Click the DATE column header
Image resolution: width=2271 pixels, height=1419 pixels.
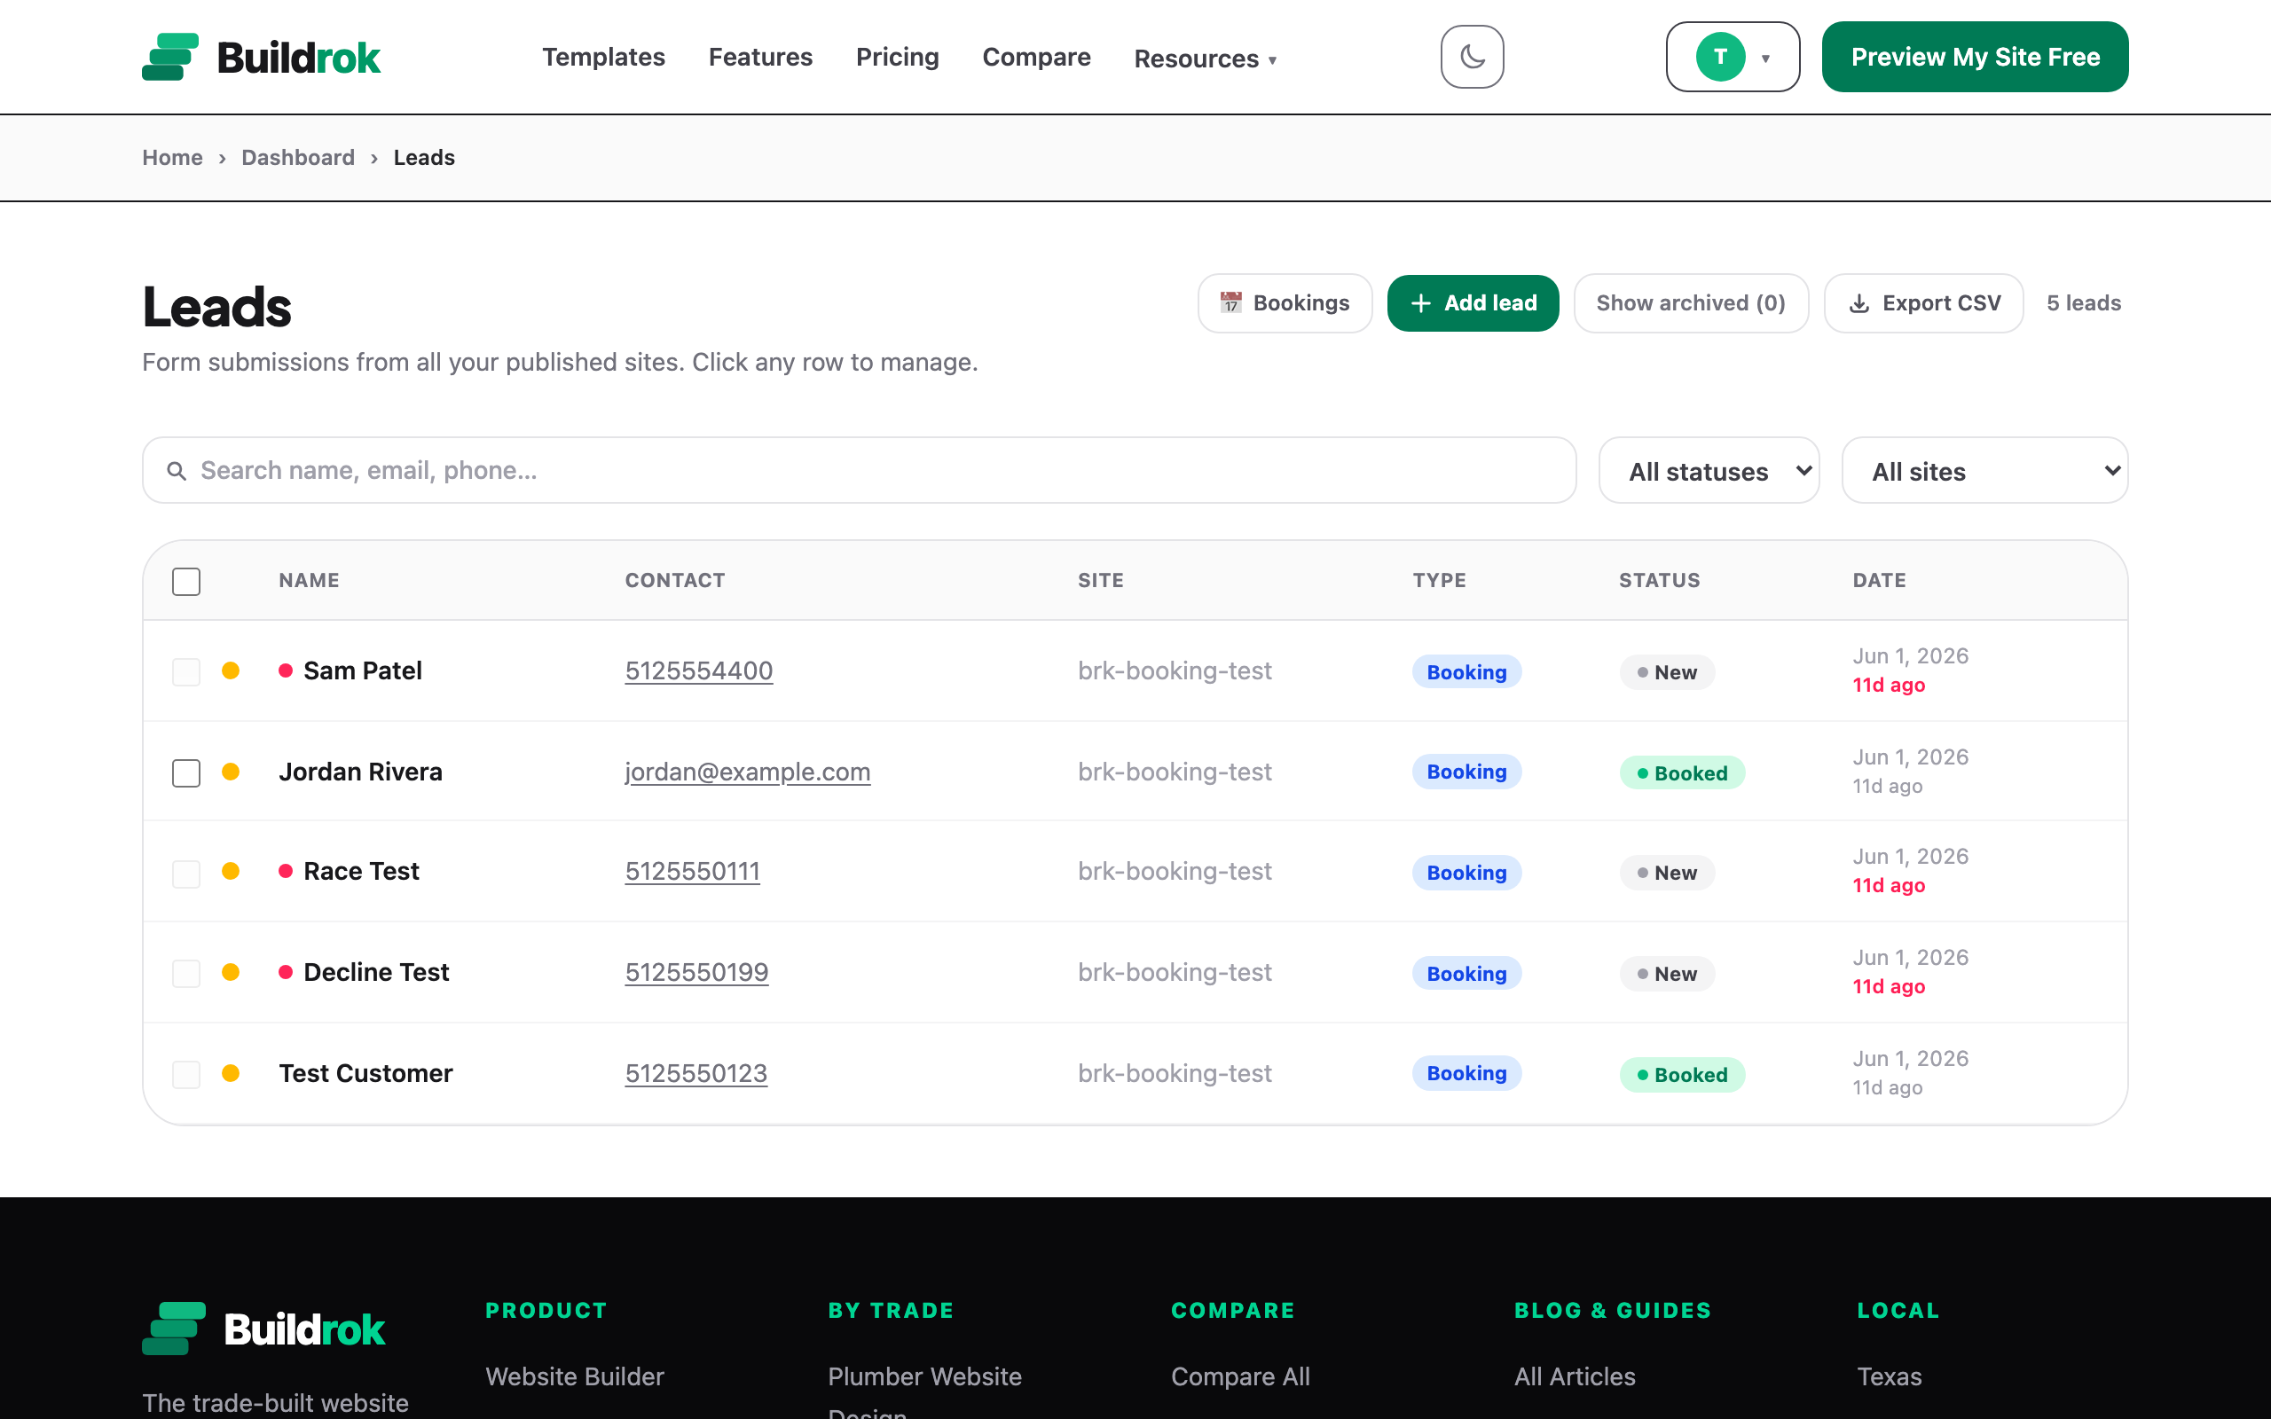pos(1879,580)
